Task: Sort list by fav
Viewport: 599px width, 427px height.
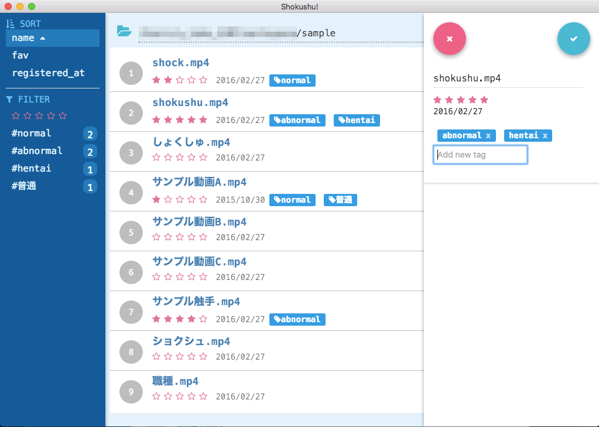Action: [x=53, y=56]
